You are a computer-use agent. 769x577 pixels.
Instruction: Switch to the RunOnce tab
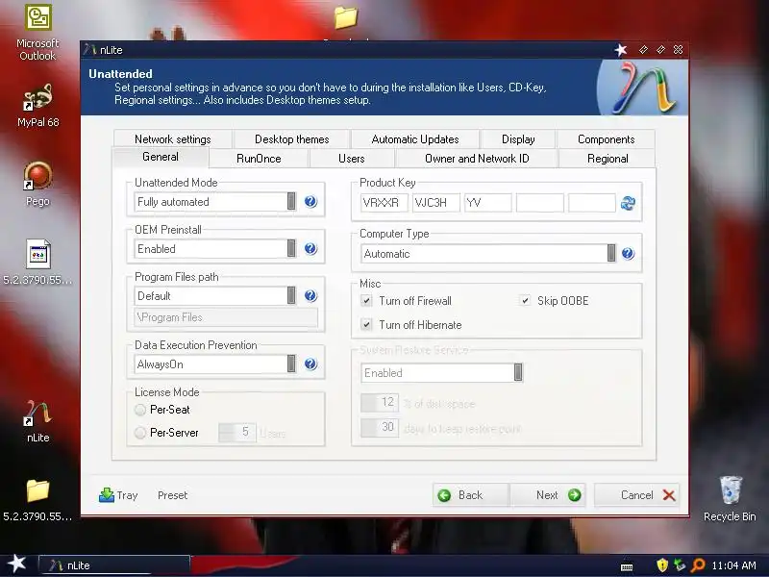(259, 159)
